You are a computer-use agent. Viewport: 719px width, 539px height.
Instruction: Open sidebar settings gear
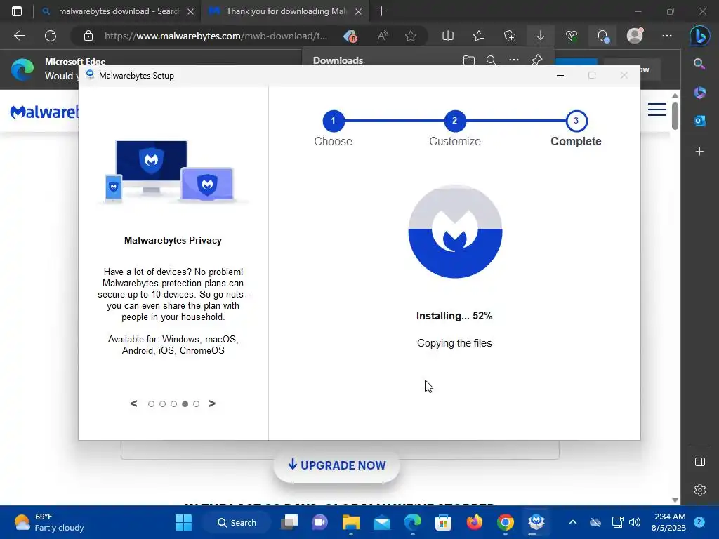tap(700, 490)
